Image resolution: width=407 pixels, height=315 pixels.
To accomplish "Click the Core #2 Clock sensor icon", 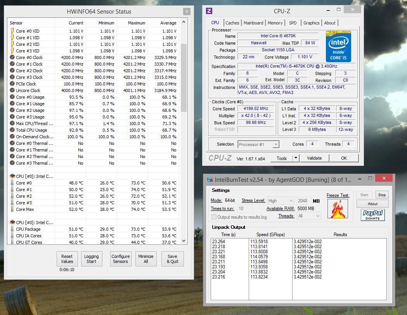I will coord(12,70).
